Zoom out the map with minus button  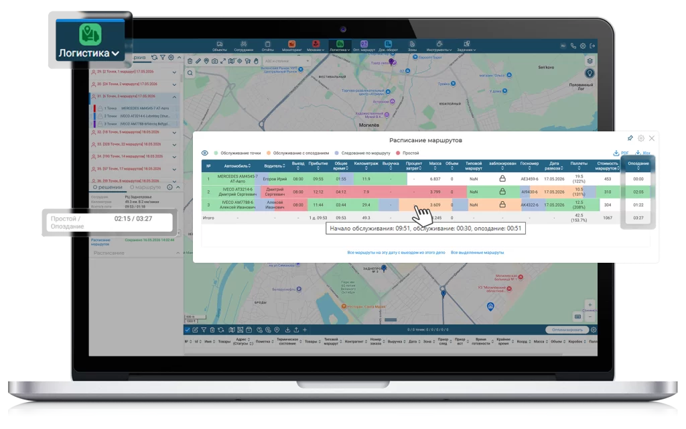click(590, 316)
